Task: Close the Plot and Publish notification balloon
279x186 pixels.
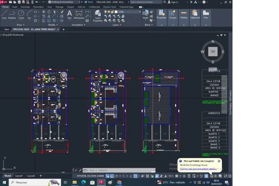Action: pyautogui.click(x=219, y=161)
